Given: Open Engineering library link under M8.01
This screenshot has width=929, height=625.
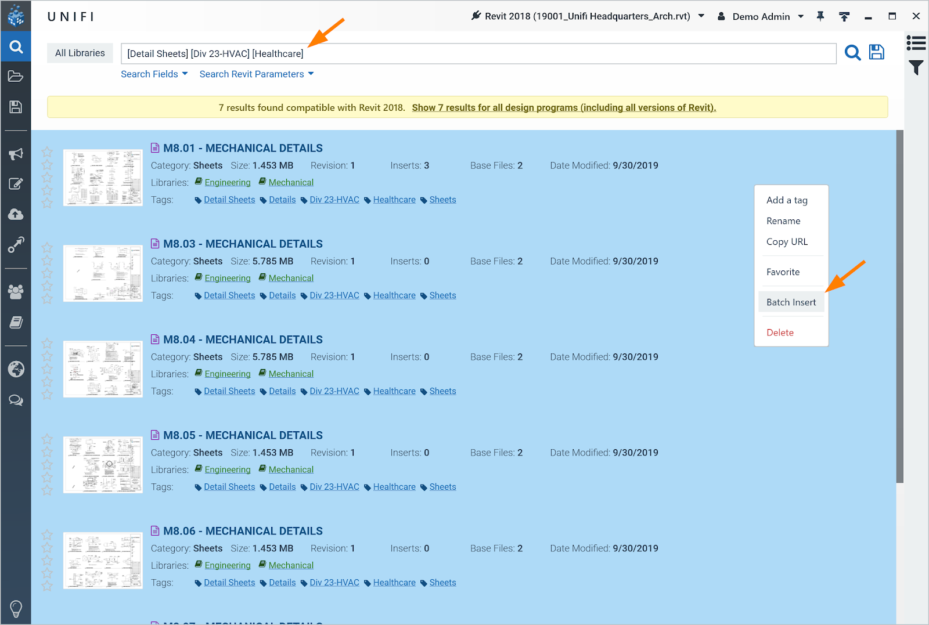Looking at the screenshot, I should (x=228, y=182).
